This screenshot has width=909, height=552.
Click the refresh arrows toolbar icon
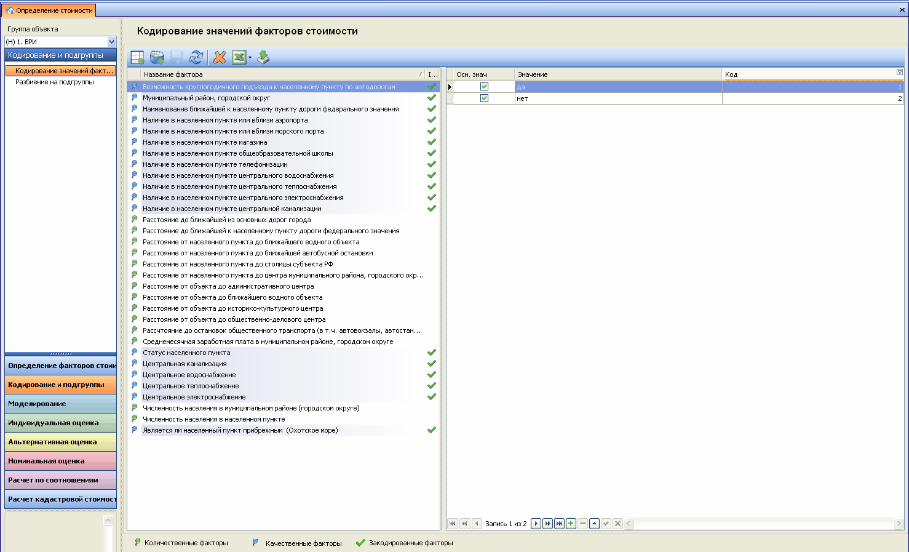point(196,57)
